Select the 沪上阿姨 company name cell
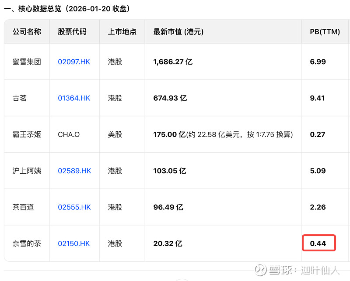Image resolution: width=350 pixels, height=281 pixels. (27, 171)
